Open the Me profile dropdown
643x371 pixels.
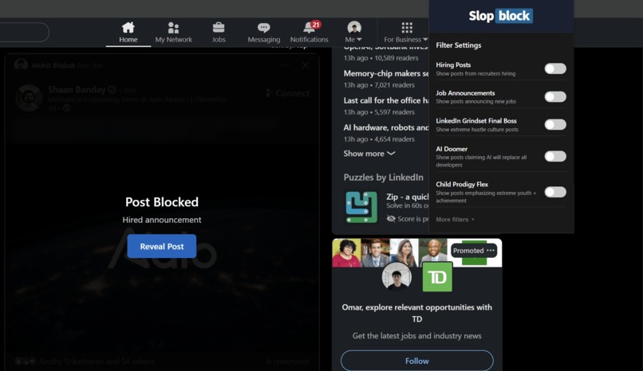point(353,33)
